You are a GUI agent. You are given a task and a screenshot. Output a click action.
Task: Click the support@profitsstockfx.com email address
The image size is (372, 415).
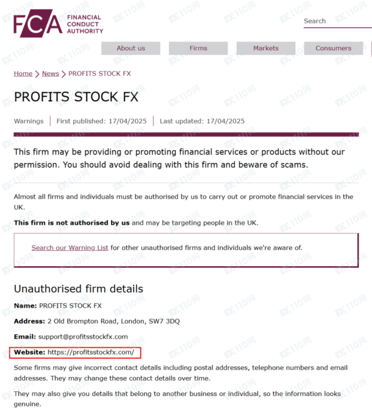(84, 336)
